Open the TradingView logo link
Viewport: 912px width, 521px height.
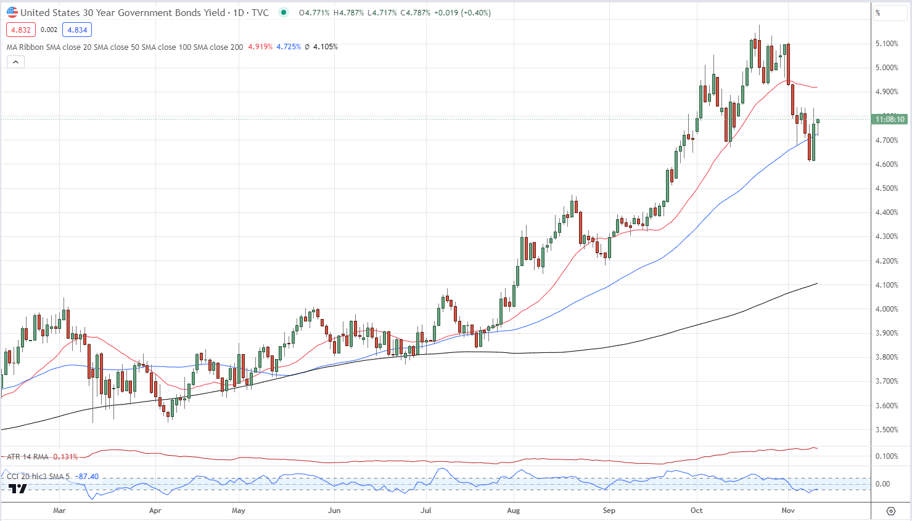click(18, 488)
